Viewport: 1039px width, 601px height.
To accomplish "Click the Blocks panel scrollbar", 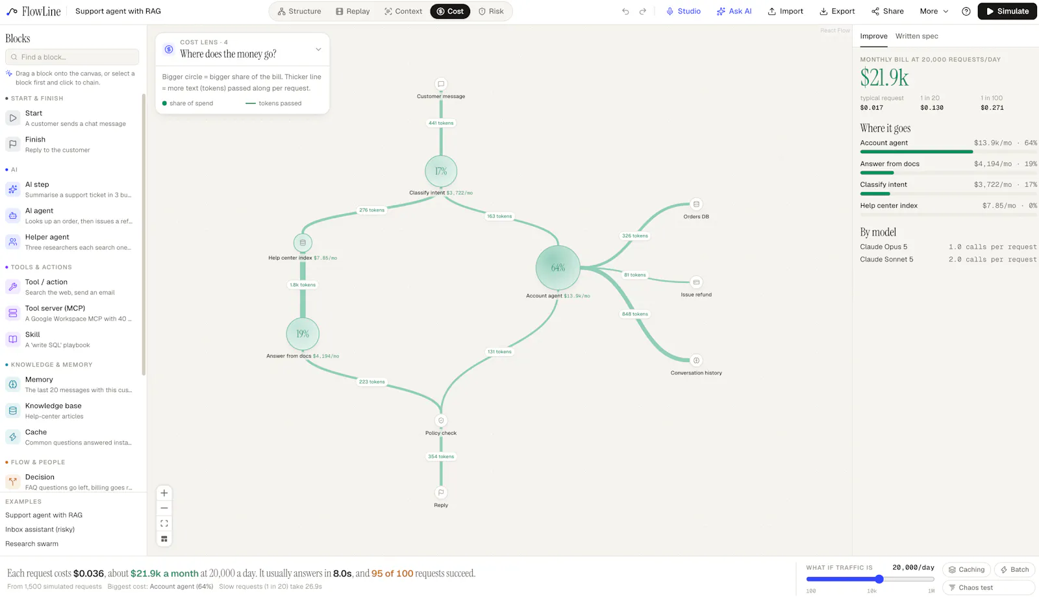I will [x=144, y=234].
